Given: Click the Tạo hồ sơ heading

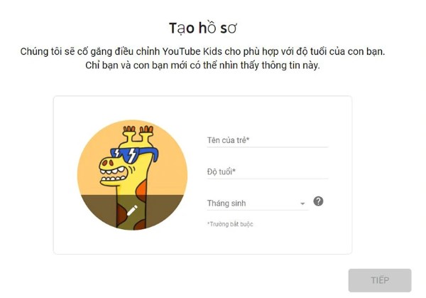Looking at the screenshot, I should click(203, 28).
